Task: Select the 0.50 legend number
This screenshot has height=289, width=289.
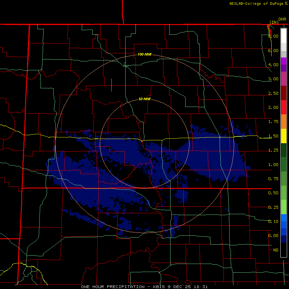Action: click(273, 193)
